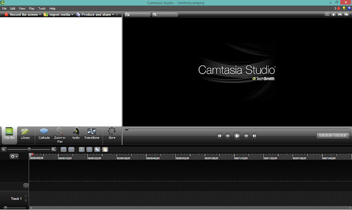Paste onto the timeline
The height and width of the screenshot is (210, 352).
[105, 150]
